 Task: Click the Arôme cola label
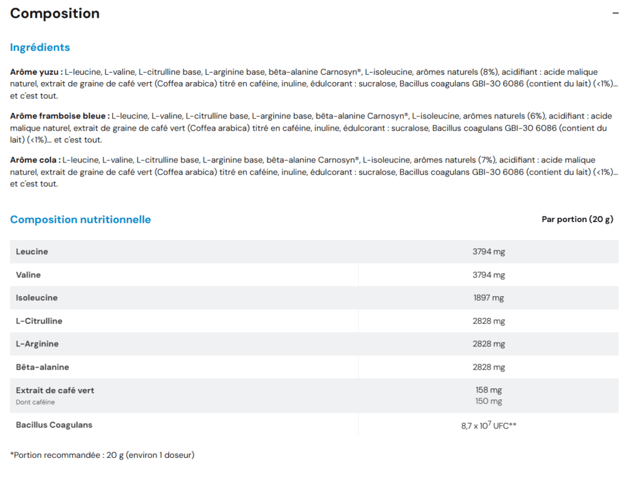point(35,160)
